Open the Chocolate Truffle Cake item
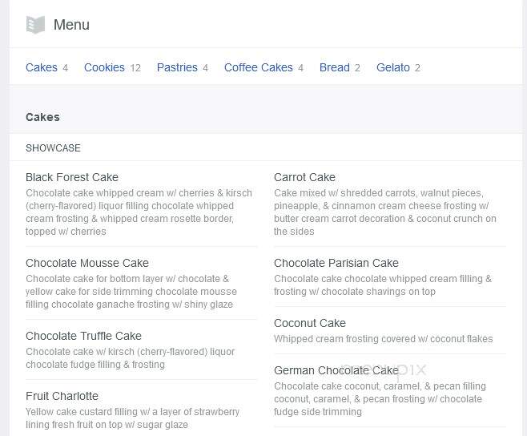The image size is (527, 436). tap(83, 336)
